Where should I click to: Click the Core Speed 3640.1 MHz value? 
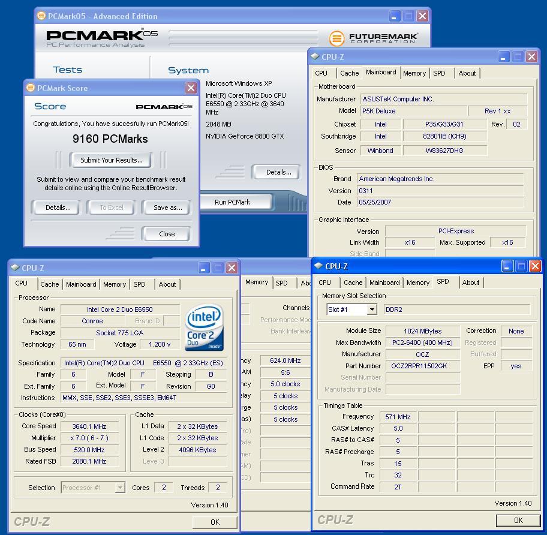point(89,426)
